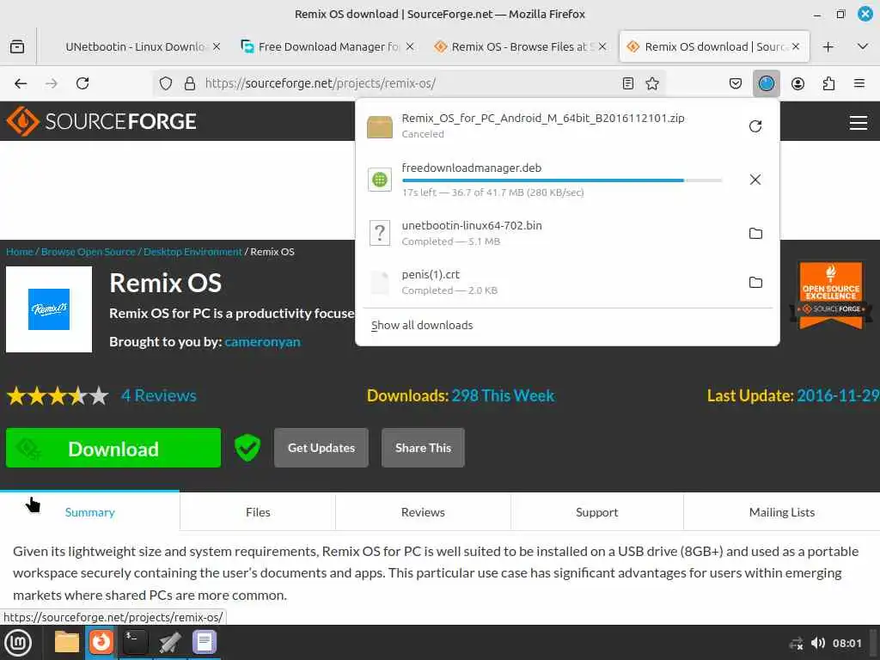This screenshot has width=880, height=660.
Task: Open the Mailing Lists tab
Action: [782, 512]
